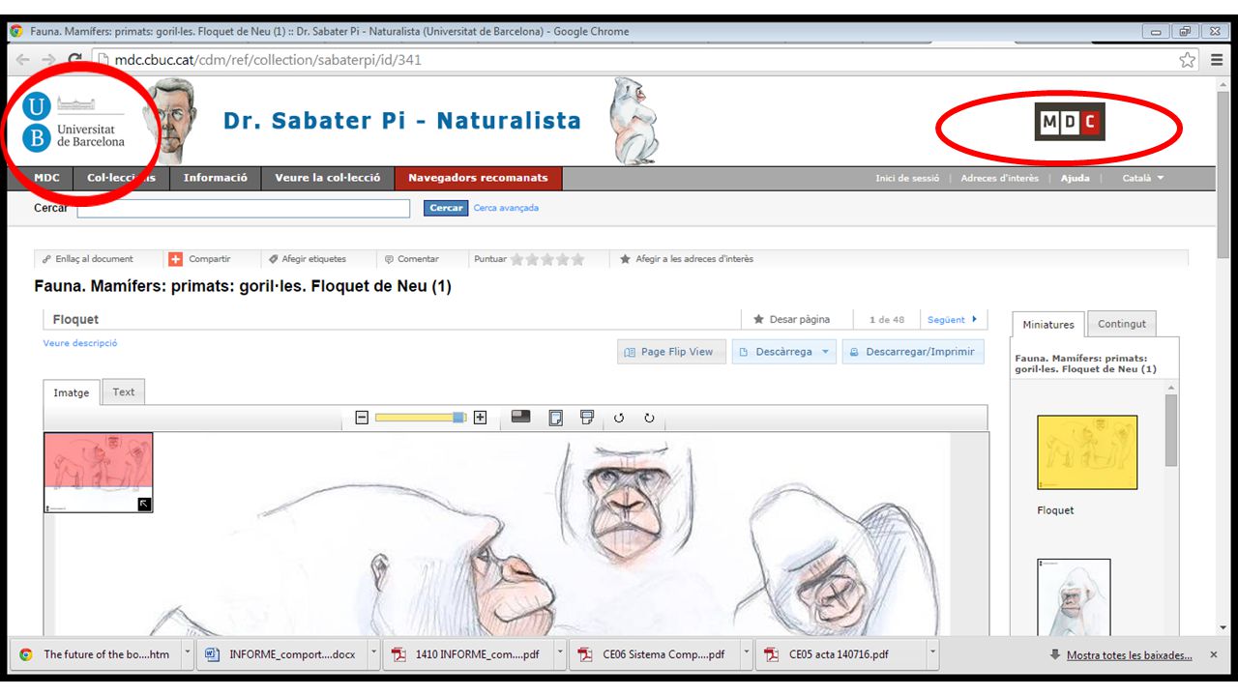This screenshot has height=696, width=1238.
Task: Open the Col·leccions menu
Action: click(122, 178)
